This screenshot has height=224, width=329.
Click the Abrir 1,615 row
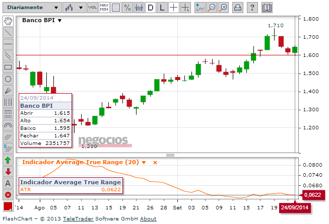point(45,113)
